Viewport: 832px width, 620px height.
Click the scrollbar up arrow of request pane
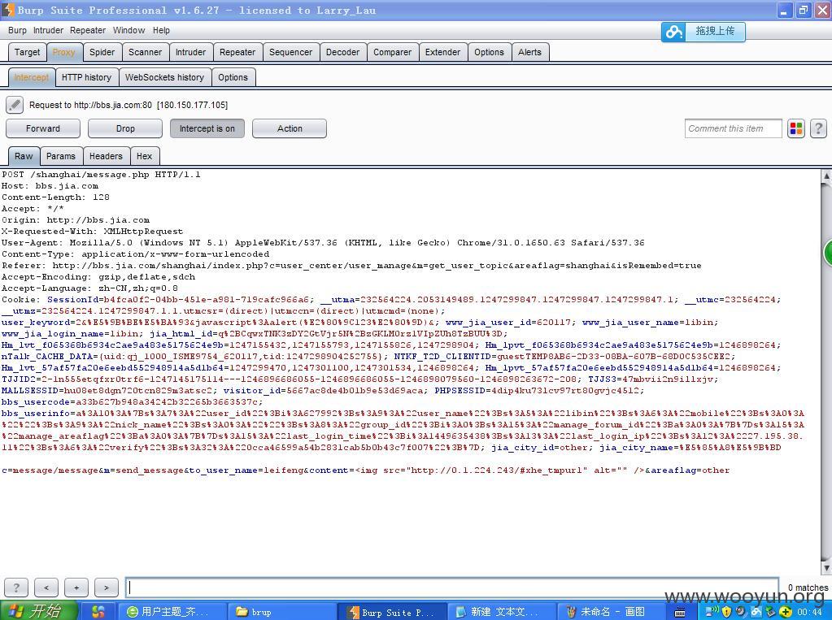[826, 176]
